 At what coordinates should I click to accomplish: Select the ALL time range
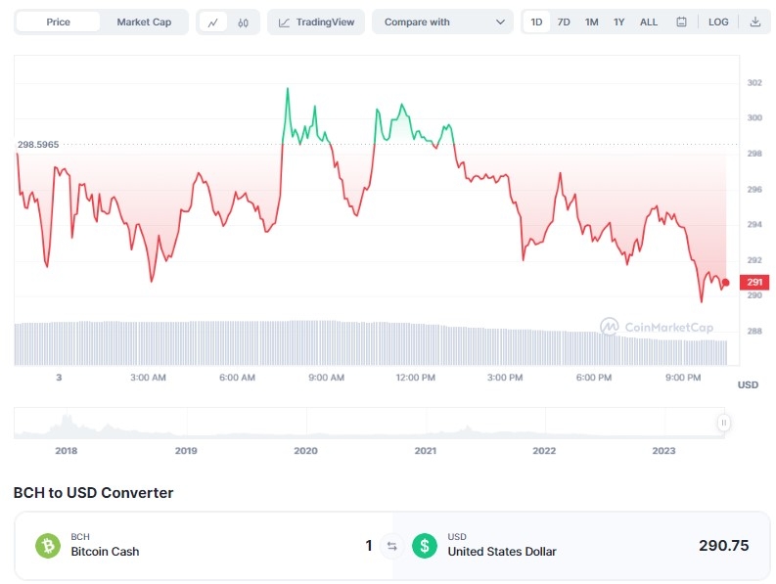[x=649, y=22]
